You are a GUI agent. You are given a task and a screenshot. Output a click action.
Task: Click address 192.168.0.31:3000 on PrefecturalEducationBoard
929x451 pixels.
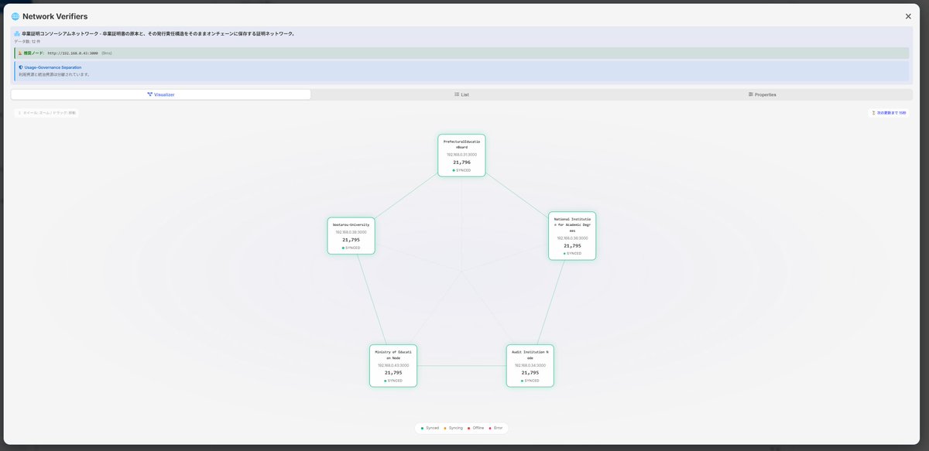pyautogui.click(x=461, y=155)
